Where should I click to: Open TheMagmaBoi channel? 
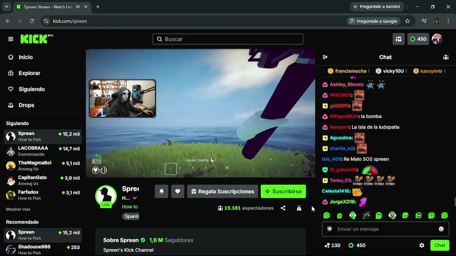[43, 166]
